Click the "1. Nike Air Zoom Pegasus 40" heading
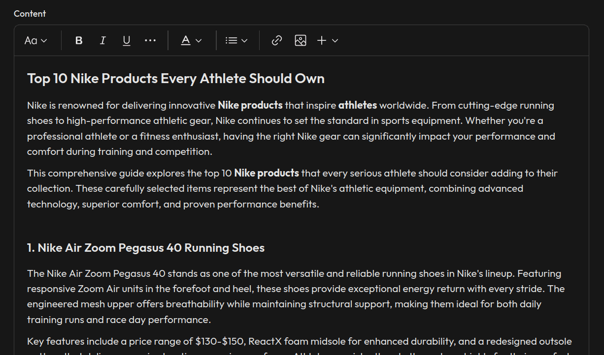Image resolution: width=604 pixels, height=355 pixels. (x=145, y=248)
